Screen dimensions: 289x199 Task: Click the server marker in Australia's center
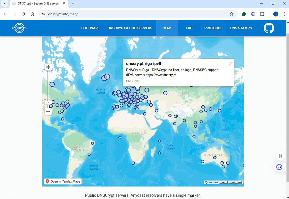click(x=215, y=157)
